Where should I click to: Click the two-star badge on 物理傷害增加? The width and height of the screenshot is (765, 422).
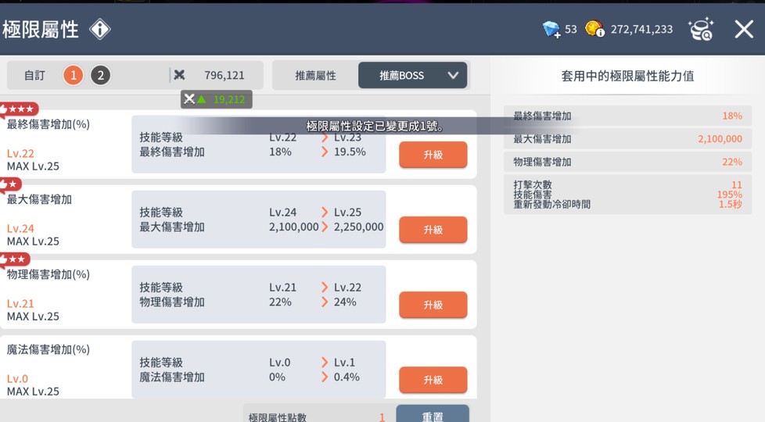point(15,259)
